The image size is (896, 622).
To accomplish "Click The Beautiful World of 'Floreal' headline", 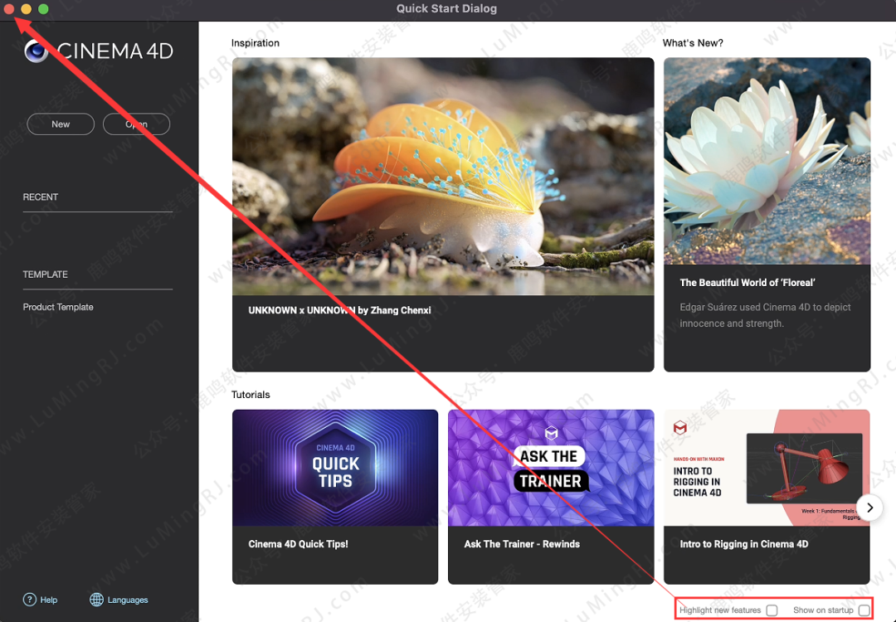I will 747,283.
